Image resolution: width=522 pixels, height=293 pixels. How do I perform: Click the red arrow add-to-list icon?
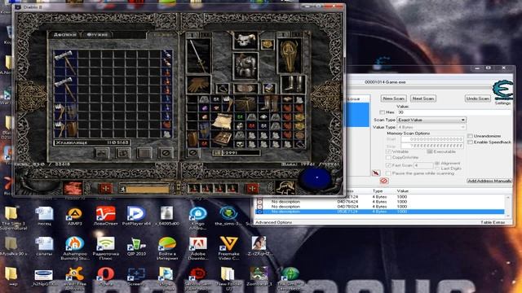point(376,173)
